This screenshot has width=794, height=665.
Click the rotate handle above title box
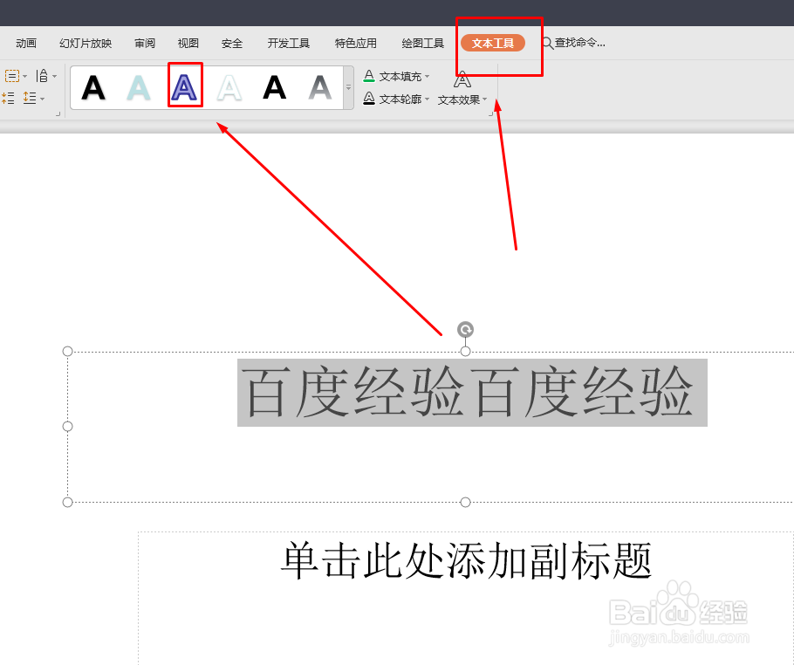coord(465,330)
